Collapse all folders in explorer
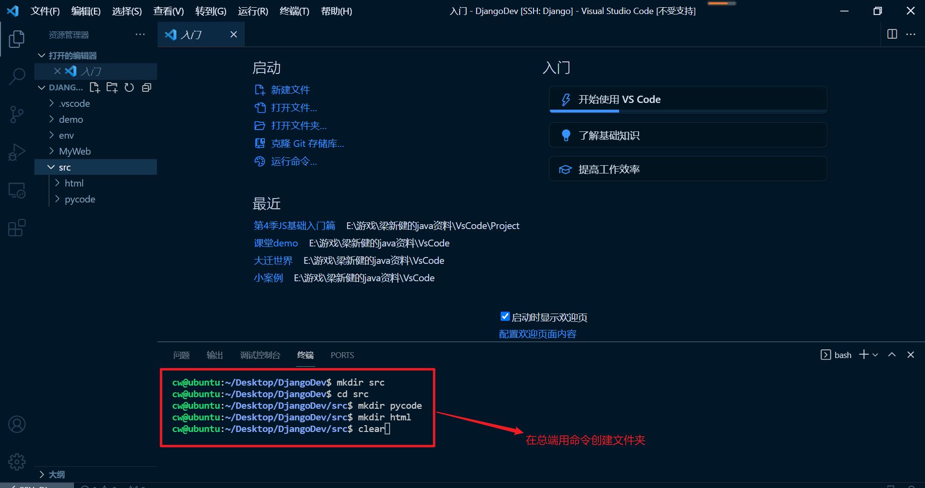This screenshot has height=488, width=925. point(146,87)
